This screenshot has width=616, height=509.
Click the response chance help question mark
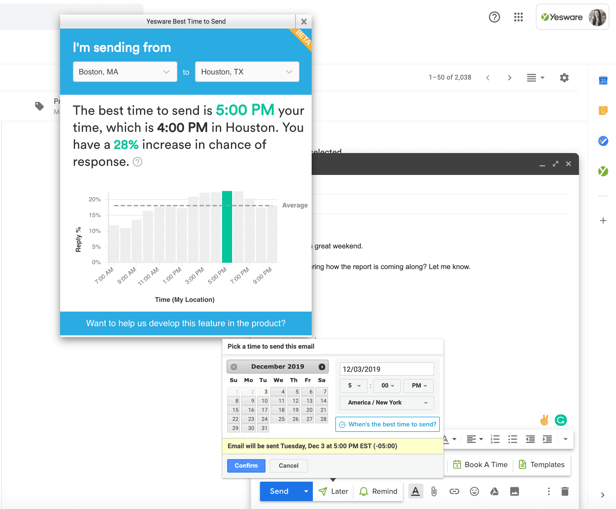(138, 162)
